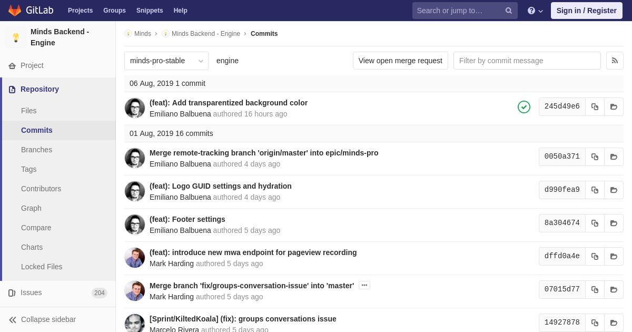Image resolution: width=632 pixels, height=332 pixels.
Task: Click the search magnifier icon
Action: click(509, 11)
